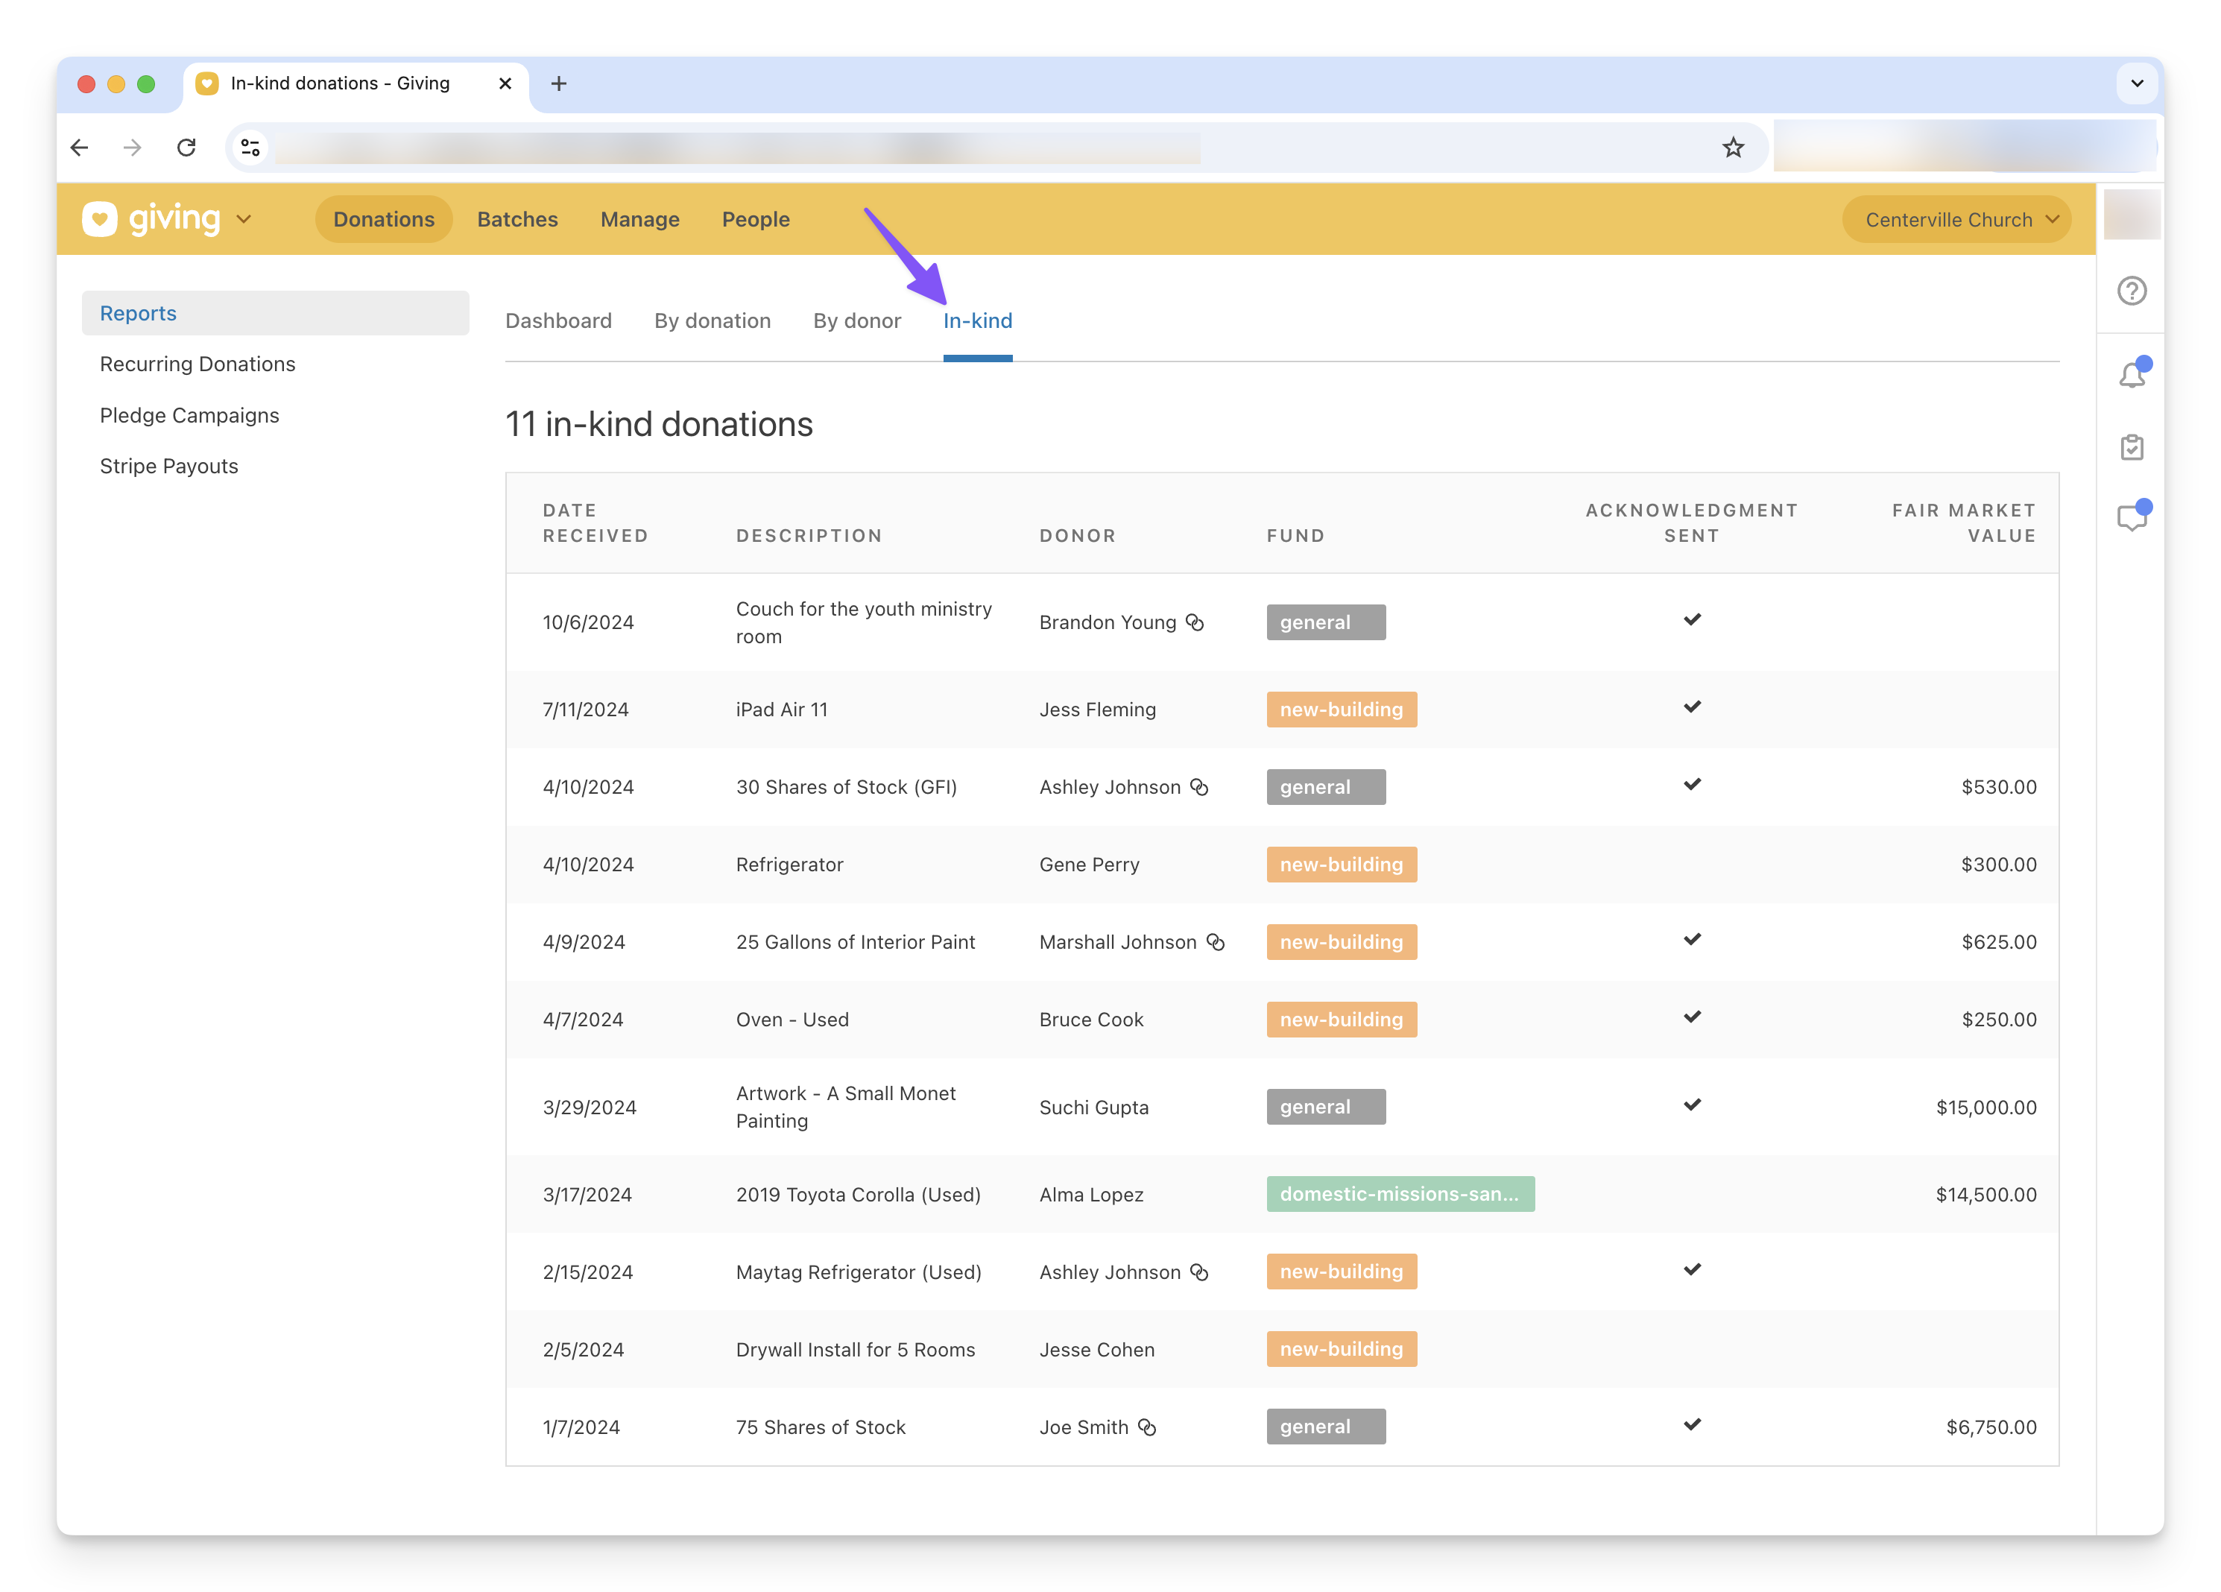Screen dimensions: 2221x1592
Task: Click joint donor icon beside Marshall Johnson
Action: click(1216, 942)
